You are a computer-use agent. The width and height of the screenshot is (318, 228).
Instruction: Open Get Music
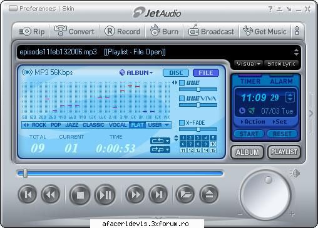tap(265, 31)
